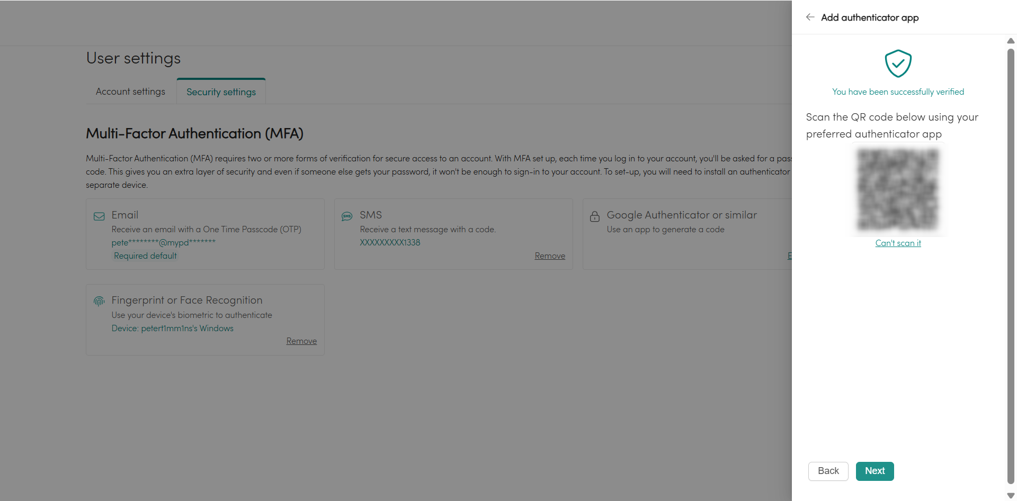Click 'Use an app to generate a code' text
Screen dimensions: 1017x501
click(x=665, y=229)
